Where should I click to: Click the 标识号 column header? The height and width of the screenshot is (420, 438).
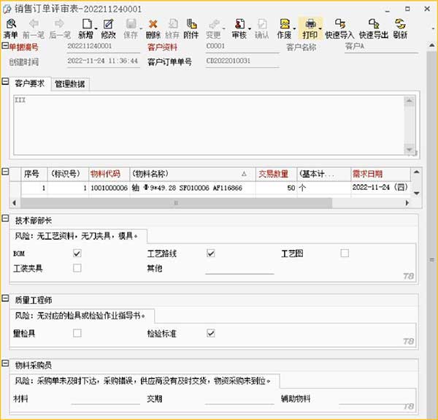click(68, 174)
